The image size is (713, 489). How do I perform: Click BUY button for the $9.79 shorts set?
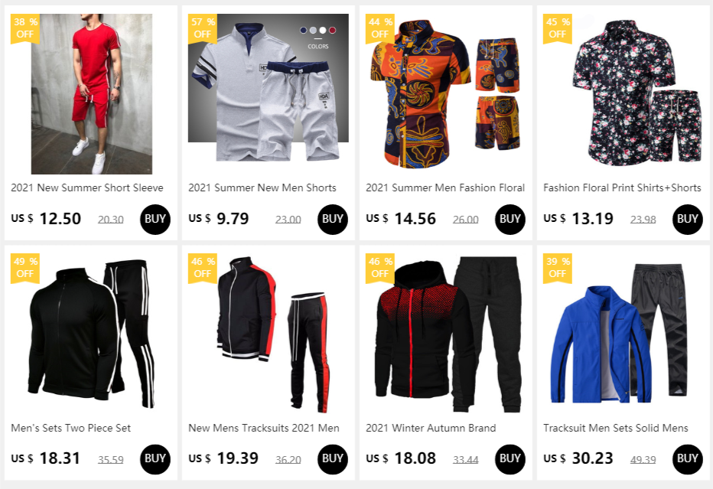(x=332, y=220)
